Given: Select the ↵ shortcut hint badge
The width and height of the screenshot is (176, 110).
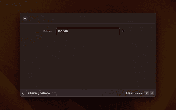Looking at the screenshot, I should click(x=152, y=93).
